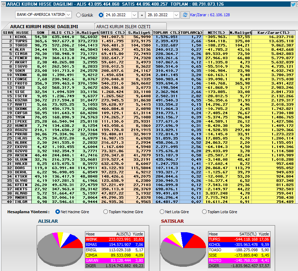
Task: Click the Kar/Zarar : 62.106.128 link
Action: pos(210,15)
